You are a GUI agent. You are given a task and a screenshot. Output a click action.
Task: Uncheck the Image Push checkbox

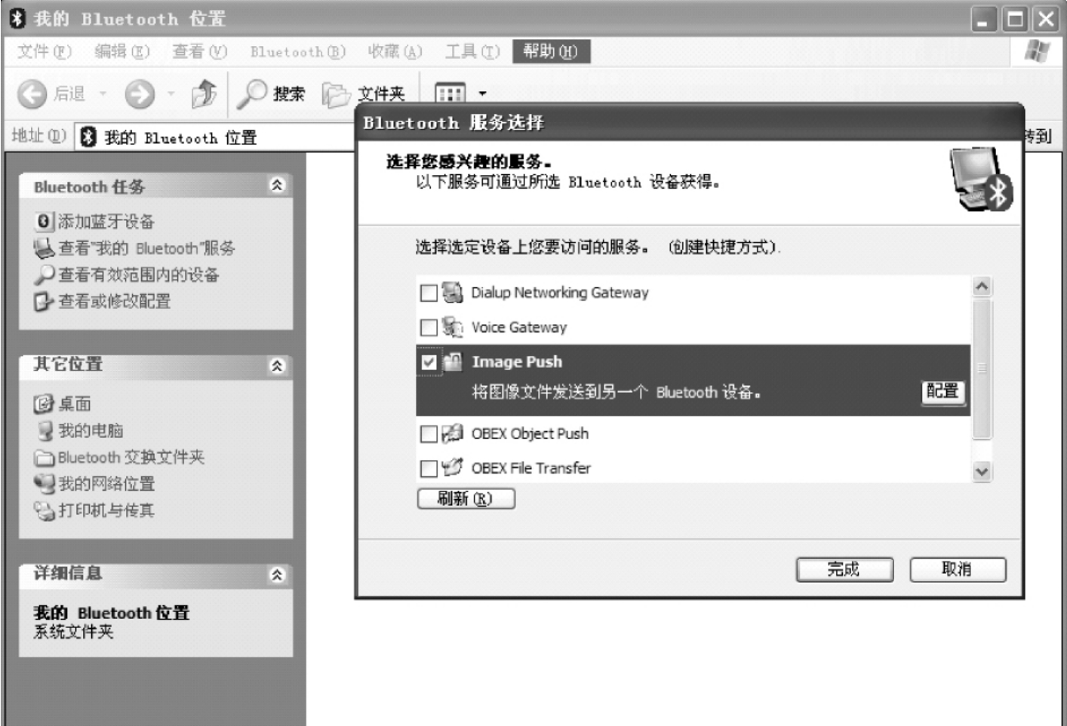coord(429,363)
